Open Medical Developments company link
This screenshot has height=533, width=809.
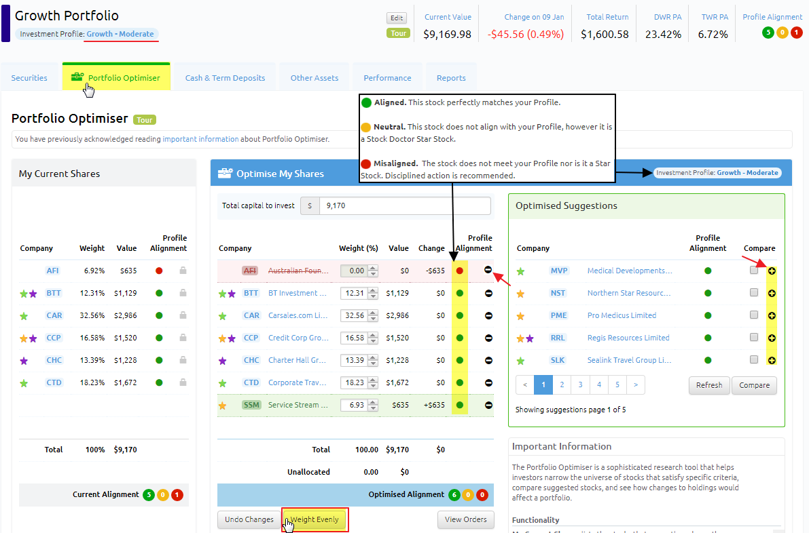(630, 271)
